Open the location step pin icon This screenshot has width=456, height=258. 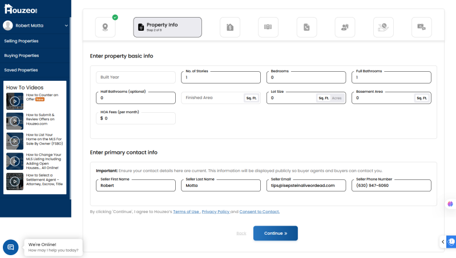[x=105, y=27]
